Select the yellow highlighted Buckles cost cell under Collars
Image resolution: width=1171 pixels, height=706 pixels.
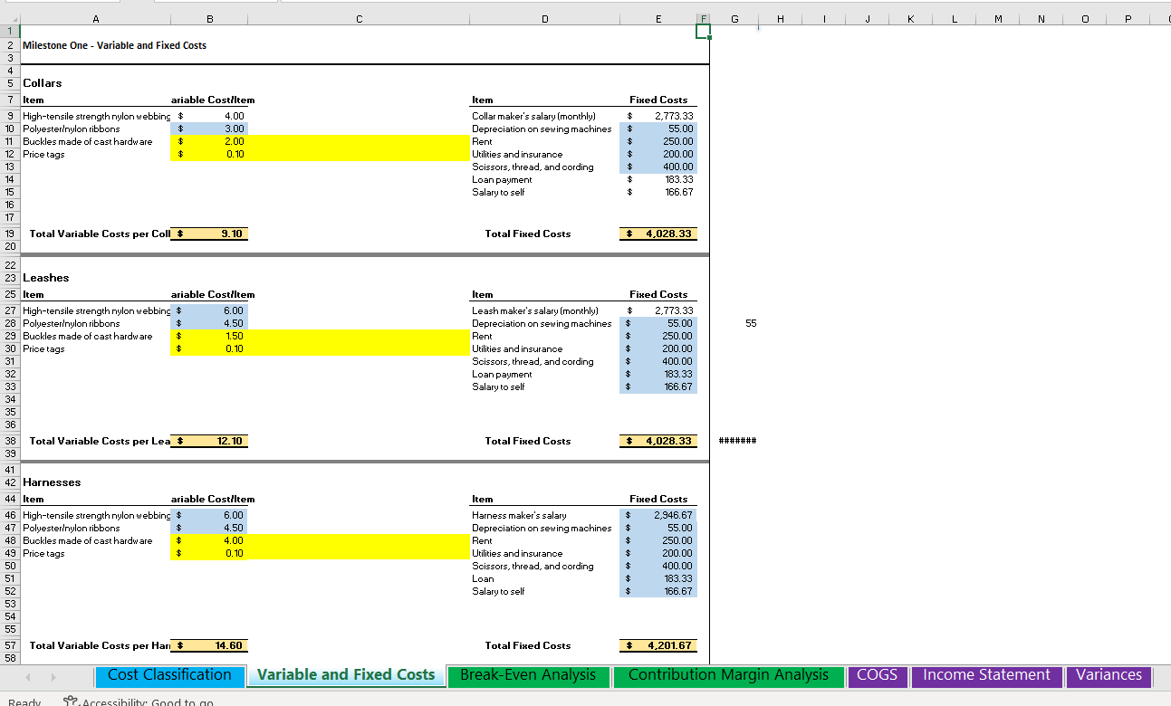point(210,141)
